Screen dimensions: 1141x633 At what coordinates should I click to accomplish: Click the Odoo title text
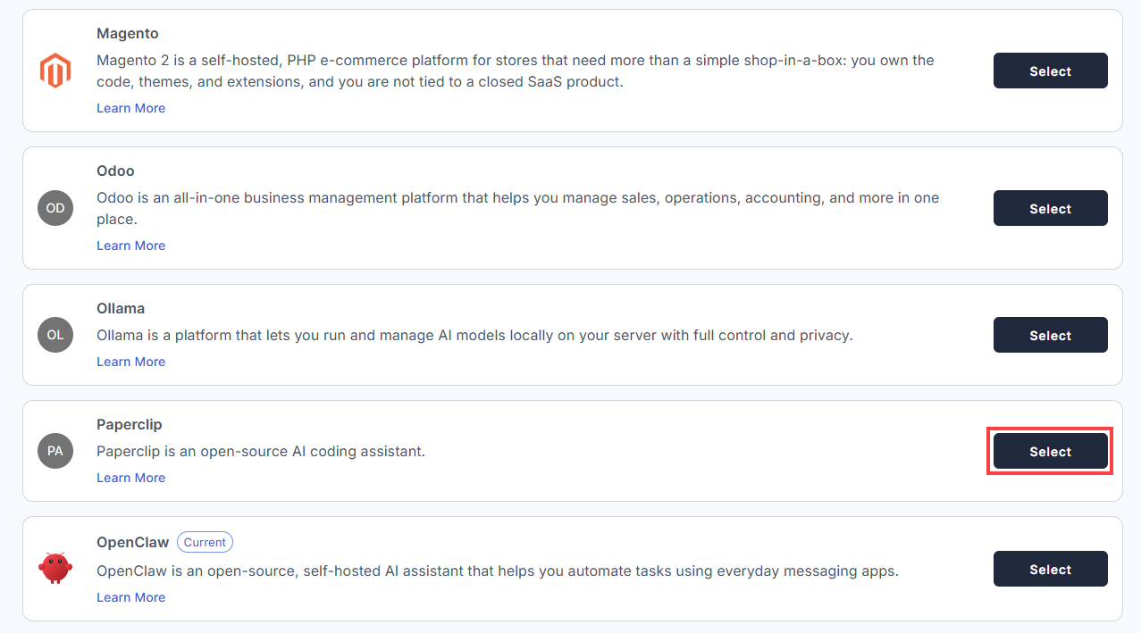(x=115, y=171)
